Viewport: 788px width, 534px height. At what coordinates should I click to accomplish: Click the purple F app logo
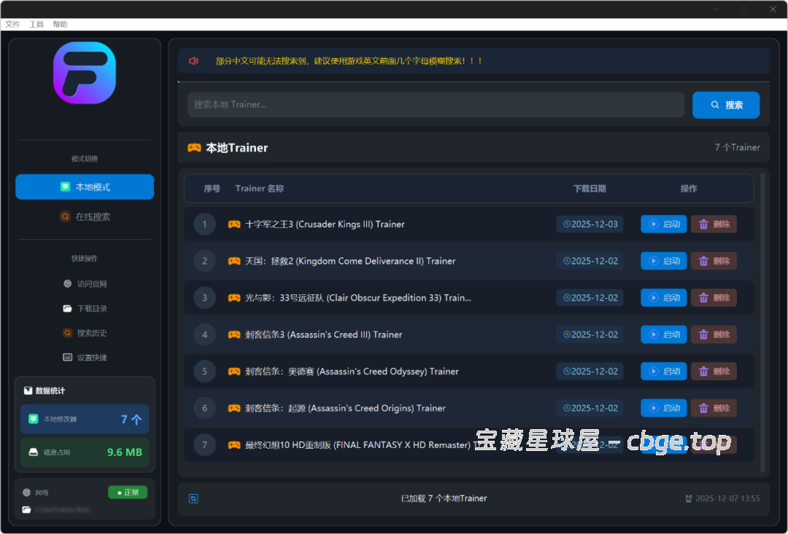pyautogui.click(x=85, y=73)
